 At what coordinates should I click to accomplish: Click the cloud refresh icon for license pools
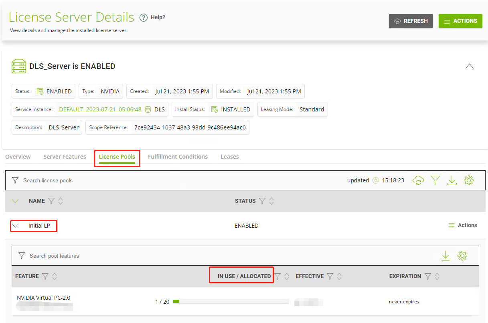tap(418, 180)
